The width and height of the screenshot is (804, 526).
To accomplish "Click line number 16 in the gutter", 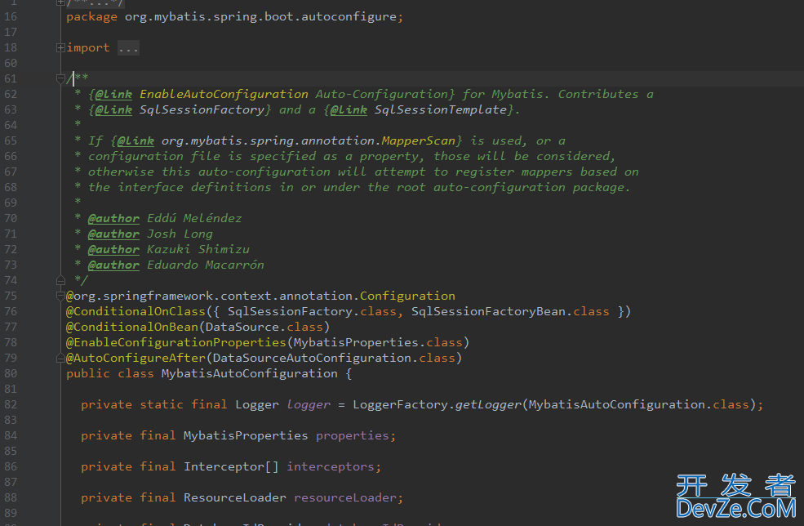I will 11,17.
